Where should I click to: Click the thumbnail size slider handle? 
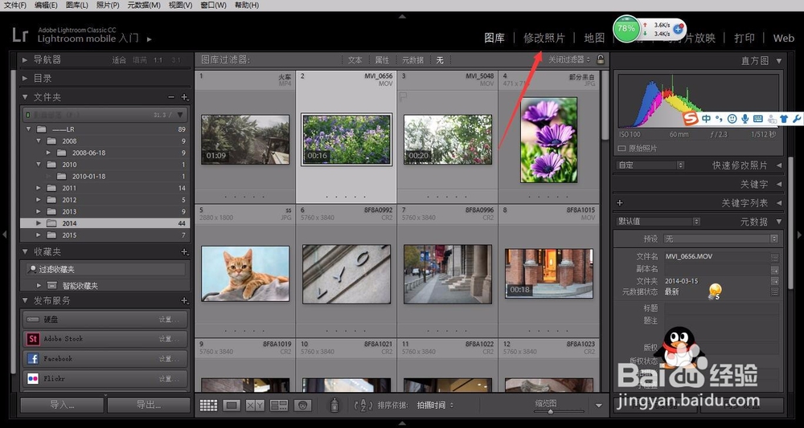[x=550, y=411]
